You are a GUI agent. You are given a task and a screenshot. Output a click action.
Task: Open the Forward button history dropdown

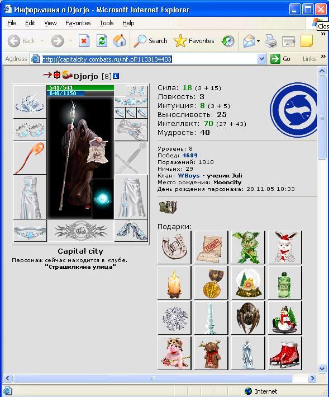pyautogui.click(x=70, y=41)
